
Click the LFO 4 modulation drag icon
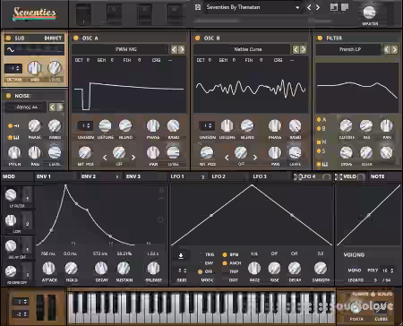[x=297, y=176]
